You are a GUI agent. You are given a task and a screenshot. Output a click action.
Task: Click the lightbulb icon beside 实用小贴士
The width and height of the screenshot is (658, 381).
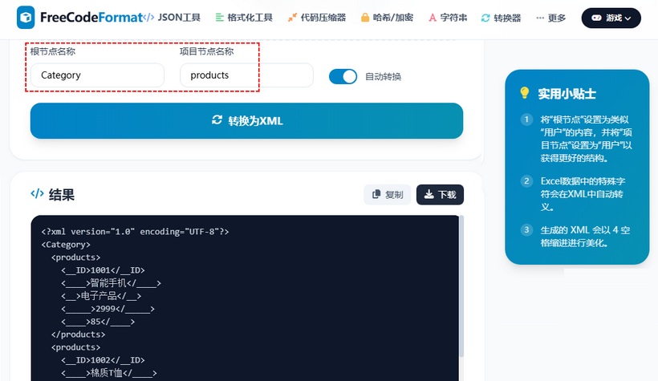[x=525, y=93]
